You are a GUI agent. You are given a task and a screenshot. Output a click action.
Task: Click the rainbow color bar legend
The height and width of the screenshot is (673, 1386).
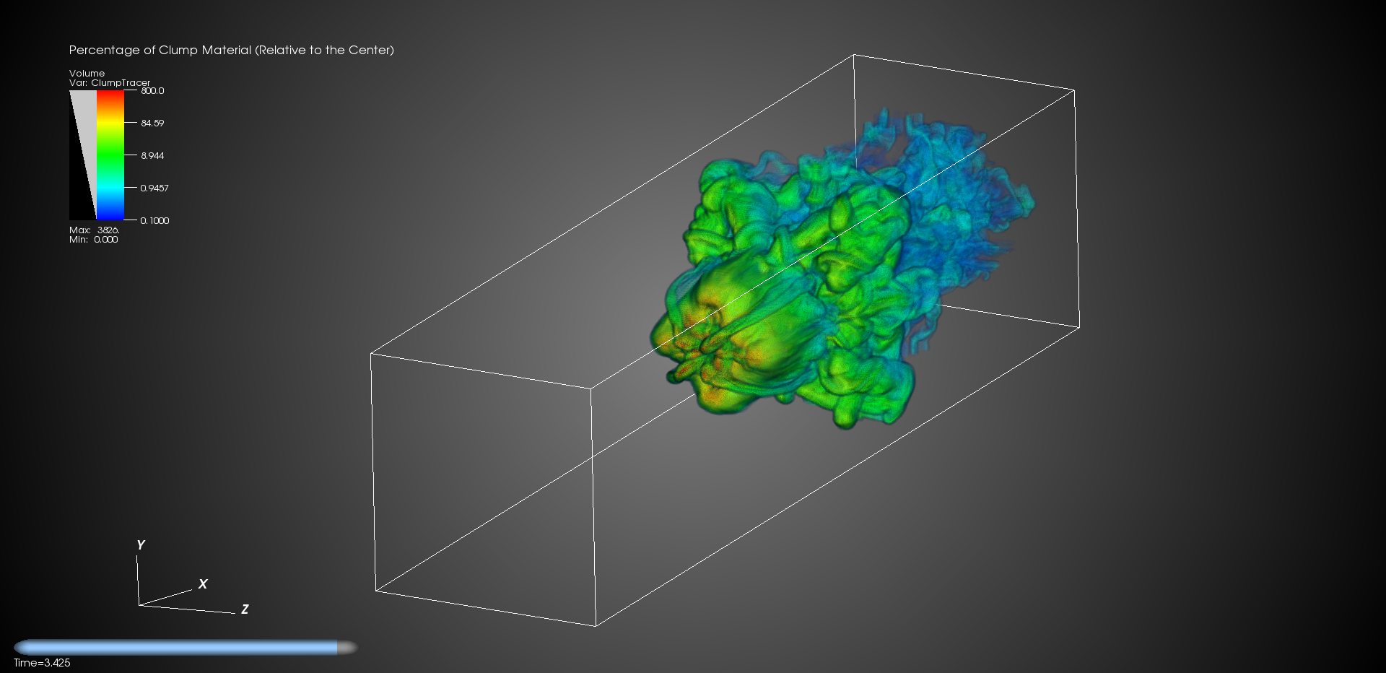pos(110,155)
